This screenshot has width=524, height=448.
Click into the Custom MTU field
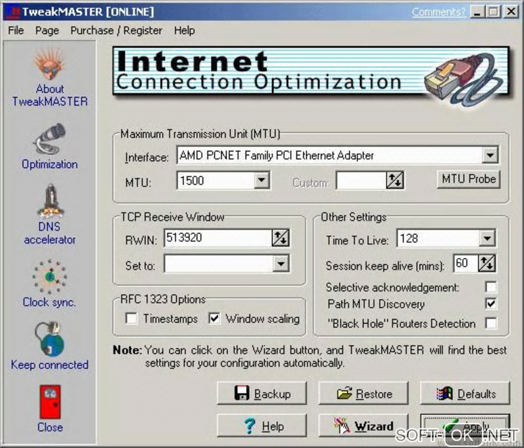click(x=361, y=180)
